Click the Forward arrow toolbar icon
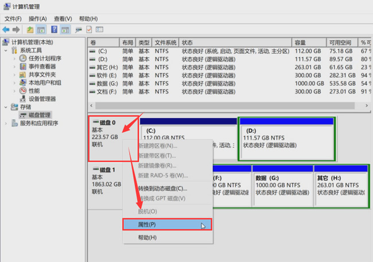Screen dimensions: 373x262 [x=16, y=30]
